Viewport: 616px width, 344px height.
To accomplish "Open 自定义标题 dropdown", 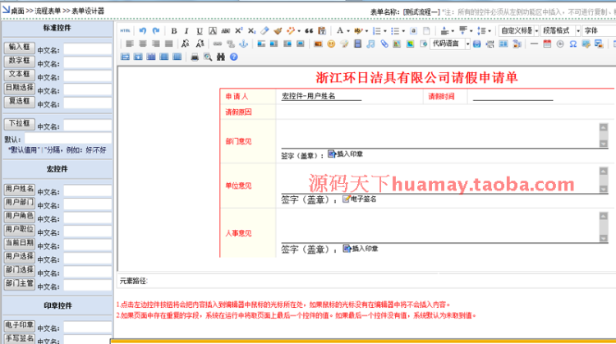I will pyautogui.click(x=518, y=30).
